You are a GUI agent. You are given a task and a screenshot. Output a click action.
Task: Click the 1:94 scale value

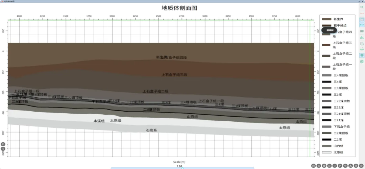click(x=179, y=166)
